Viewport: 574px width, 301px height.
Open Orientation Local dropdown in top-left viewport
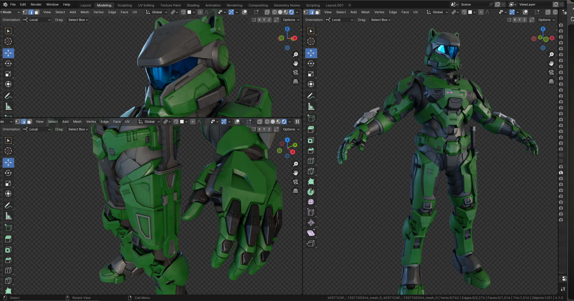pyautogui.click(x=37, y=20)
